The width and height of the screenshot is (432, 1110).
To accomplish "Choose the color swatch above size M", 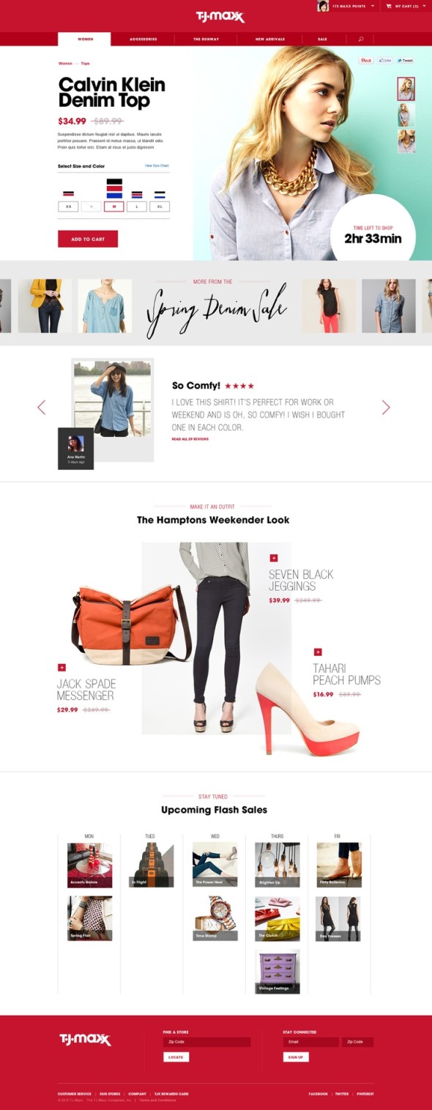I will 114,189.
